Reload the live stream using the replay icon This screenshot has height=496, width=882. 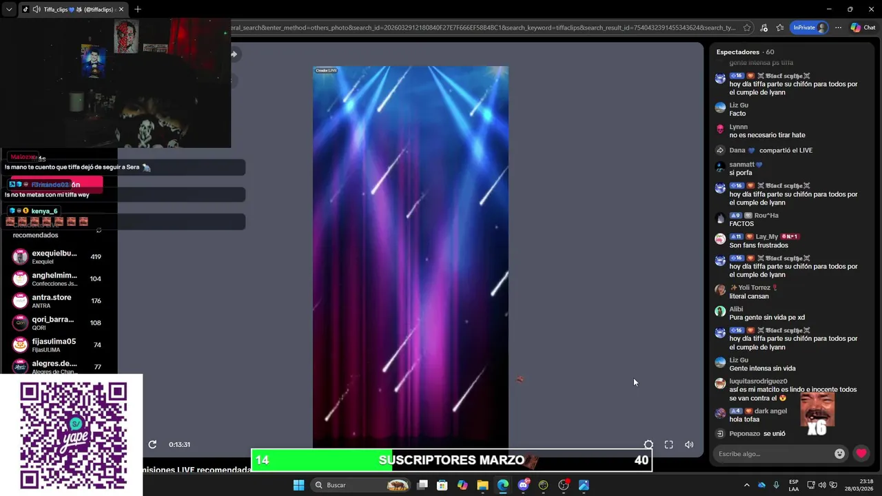point(152,445)
